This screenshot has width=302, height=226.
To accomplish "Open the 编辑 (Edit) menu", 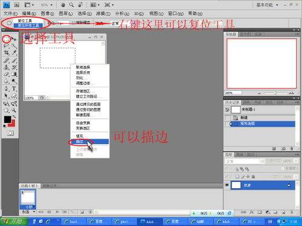I will 29,14.
